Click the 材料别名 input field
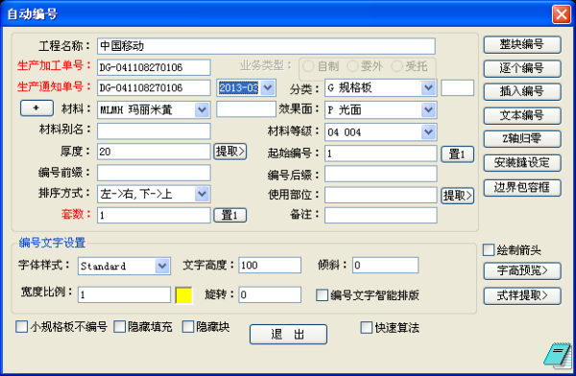This screenshot has width=576, height=376. (154, 130)
